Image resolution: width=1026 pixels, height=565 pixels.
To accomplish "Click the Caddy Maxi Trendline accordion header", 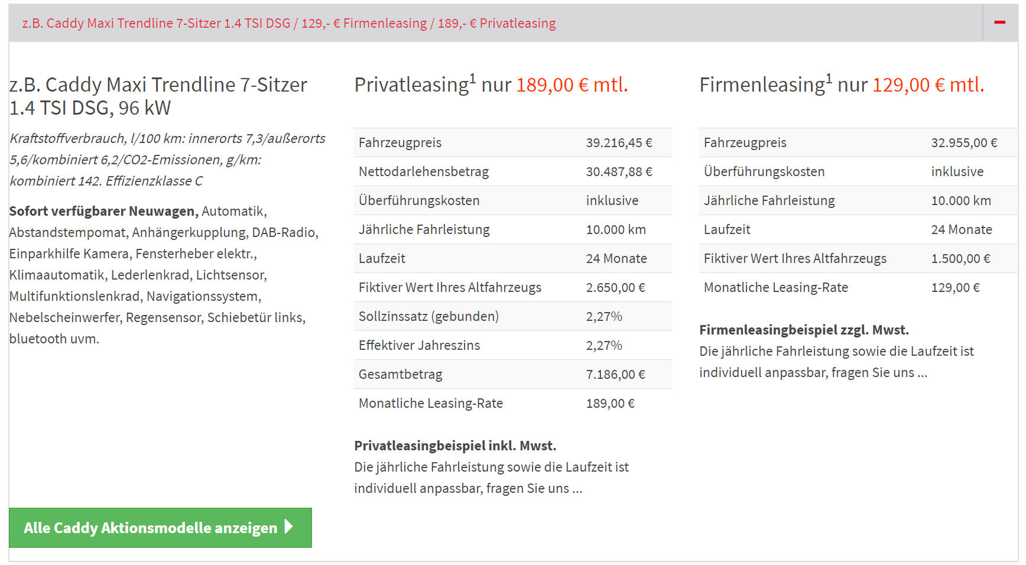I will pyautogui.click(x=289, y=23).
